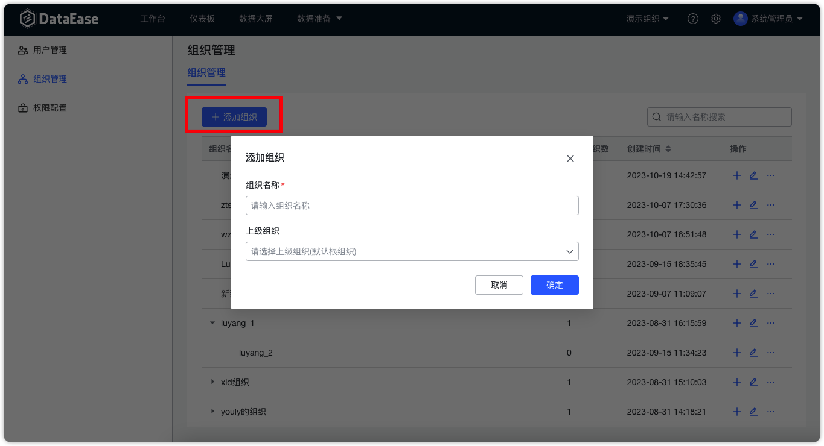Open the 演示组织 organization switcher

point(648,19)
